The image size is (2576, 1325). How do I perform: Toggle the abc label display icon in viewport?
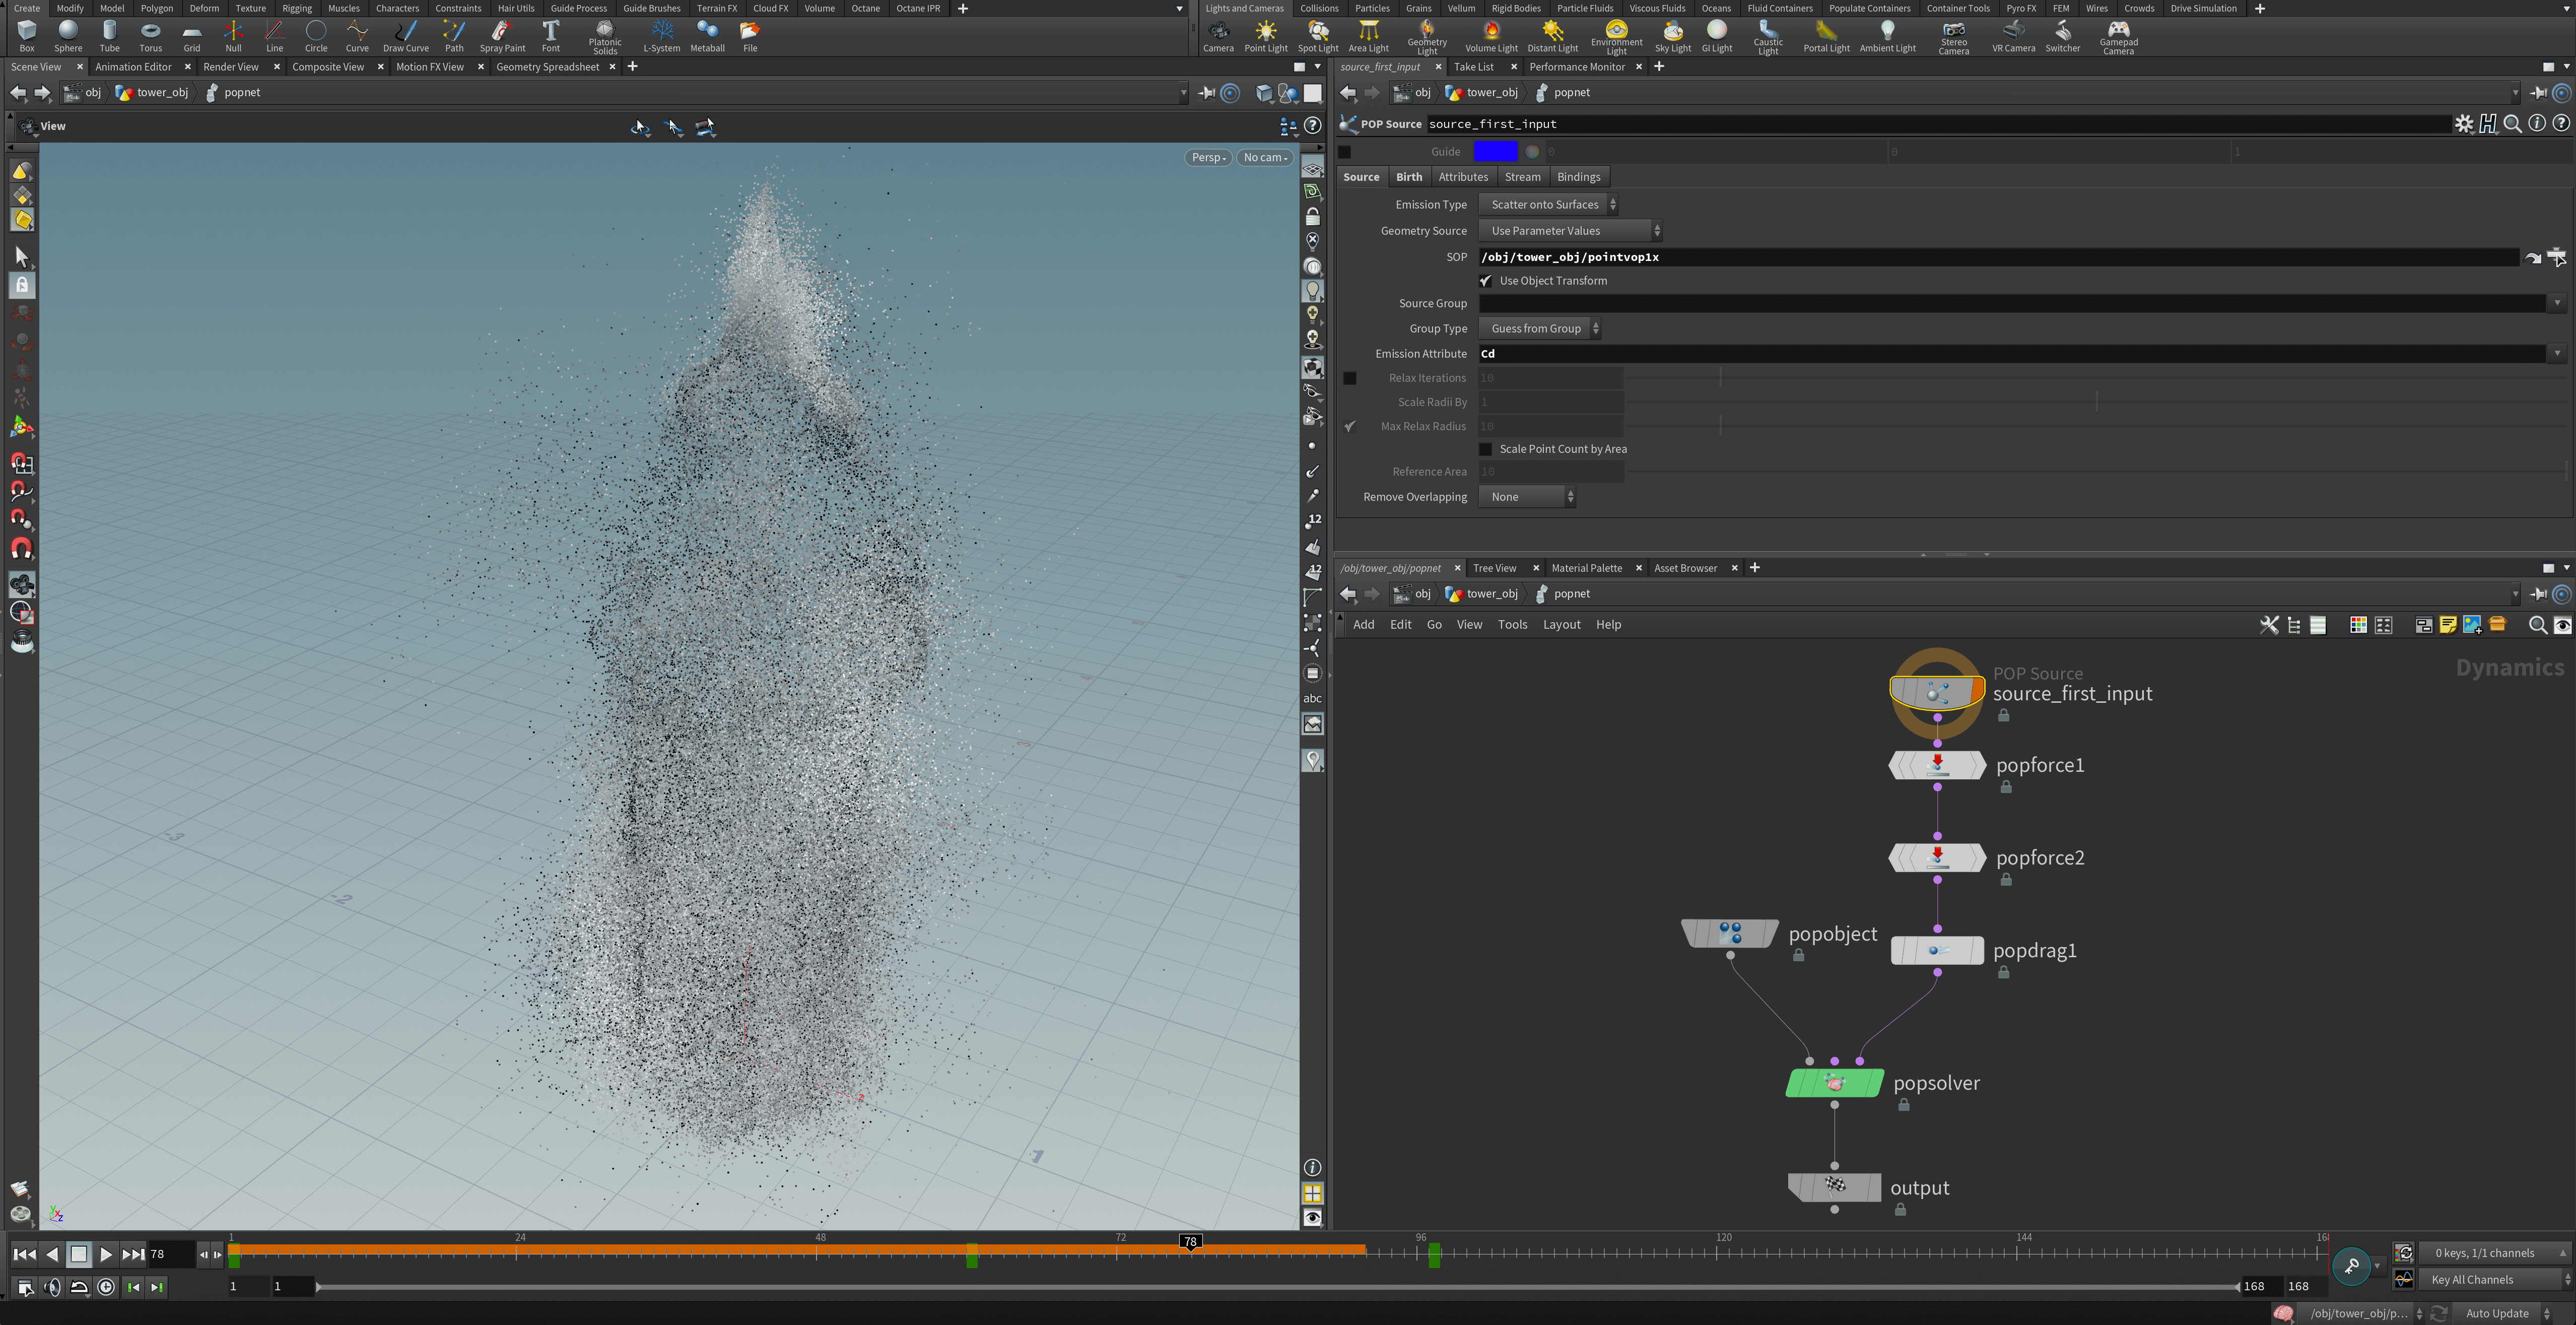point(1313,698)
